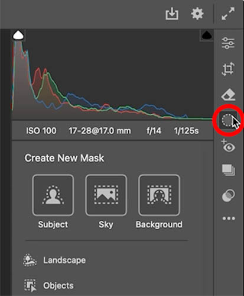
Task: Choose the Landscape mask option
Action: coord(54,260)
